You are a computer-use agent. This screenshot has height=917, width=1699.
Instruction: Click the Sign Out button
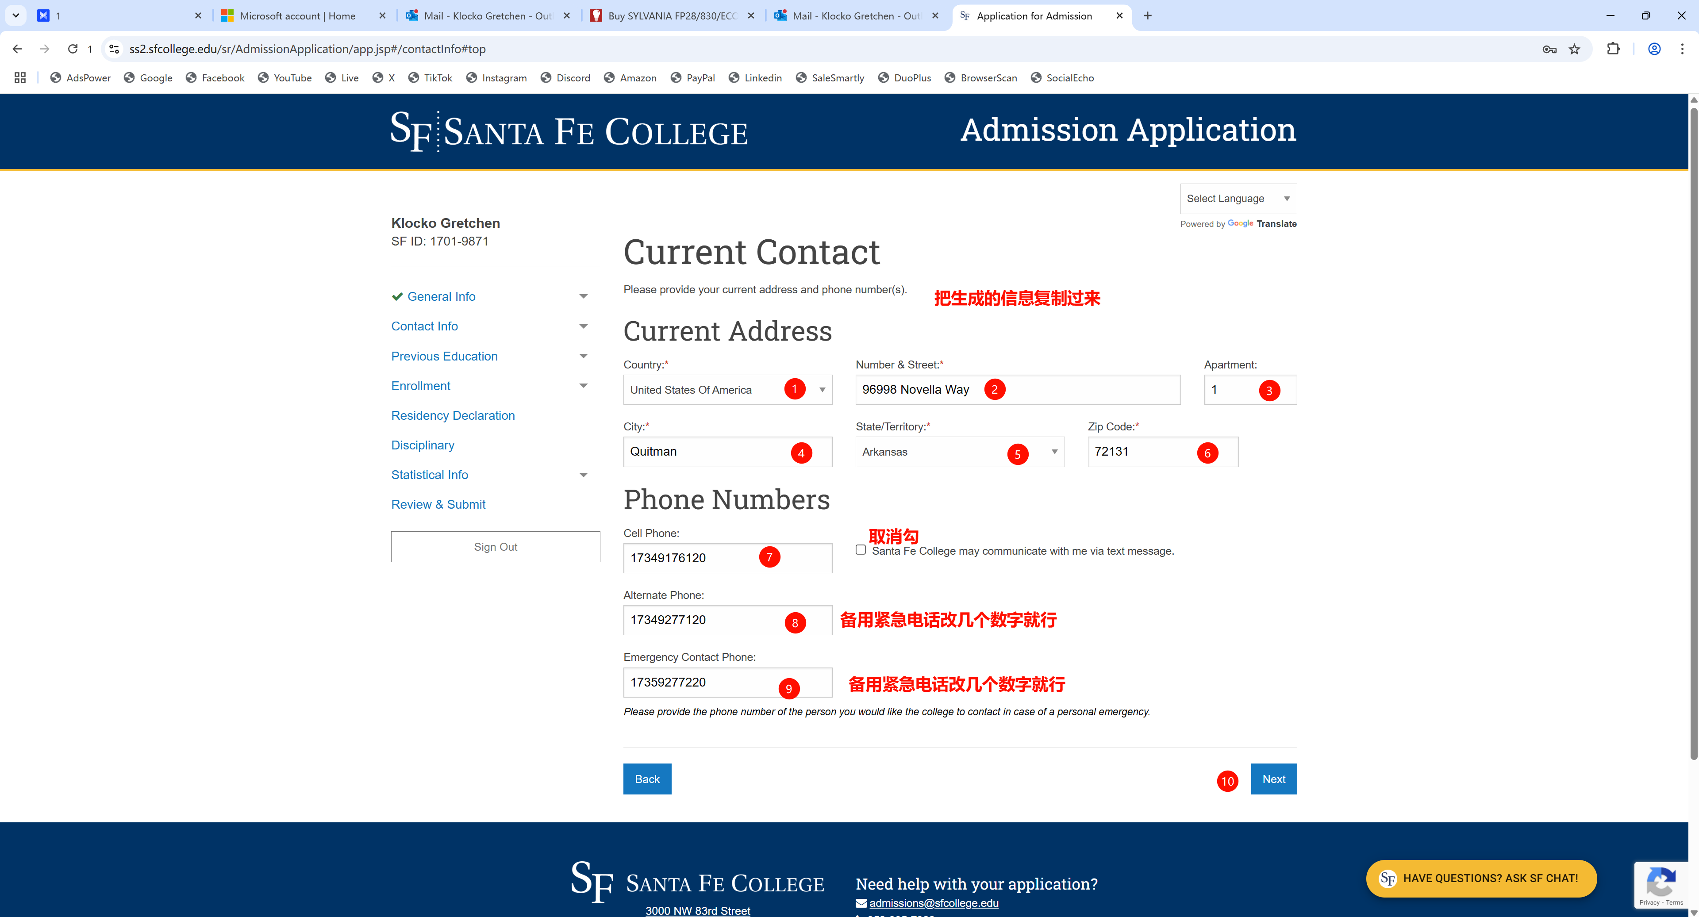[496, 546]
